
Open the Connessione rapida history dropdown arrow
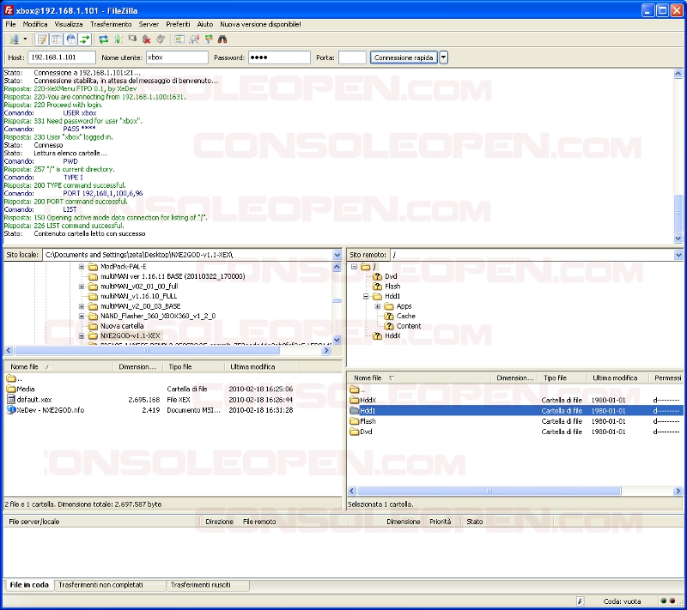click(x=444, y=57)
